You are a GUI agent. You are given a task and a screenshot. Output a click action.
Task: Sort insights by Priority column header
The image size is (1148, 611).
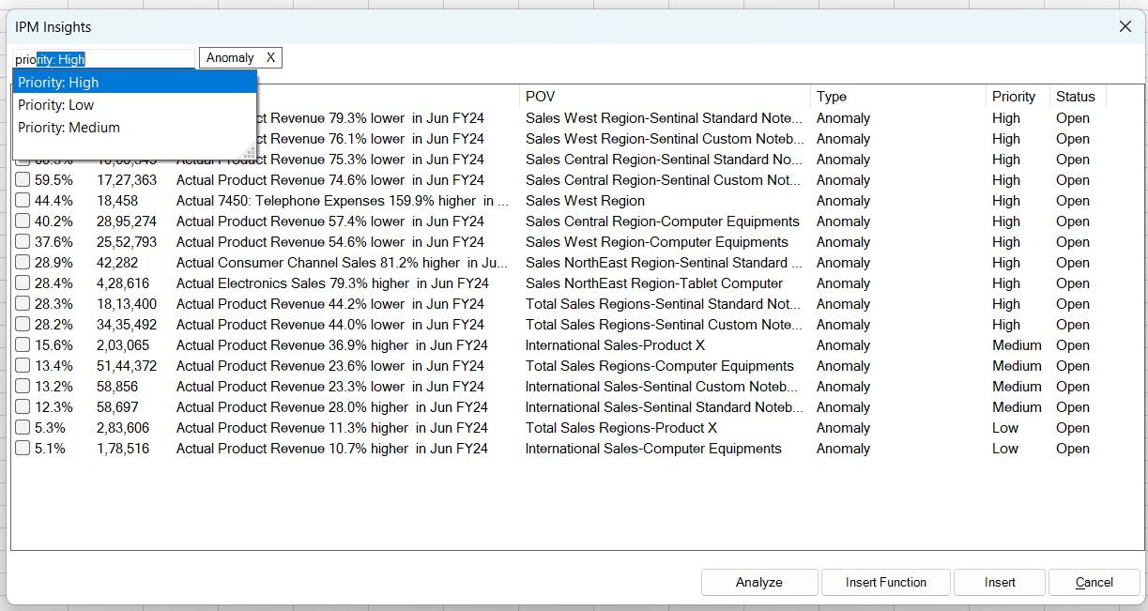click(1014, 97)
